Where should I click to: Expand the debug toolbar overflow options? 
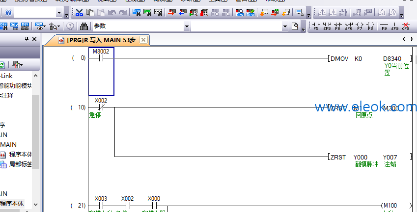(x=402, y=14)
